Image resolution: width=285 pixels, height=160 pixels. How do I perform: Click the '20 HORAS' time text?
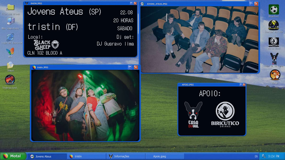(x=123, y=21)
